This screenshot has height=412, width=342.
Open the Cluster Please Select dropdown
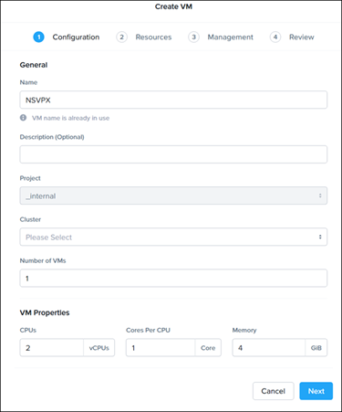click(x=173, y=237)
